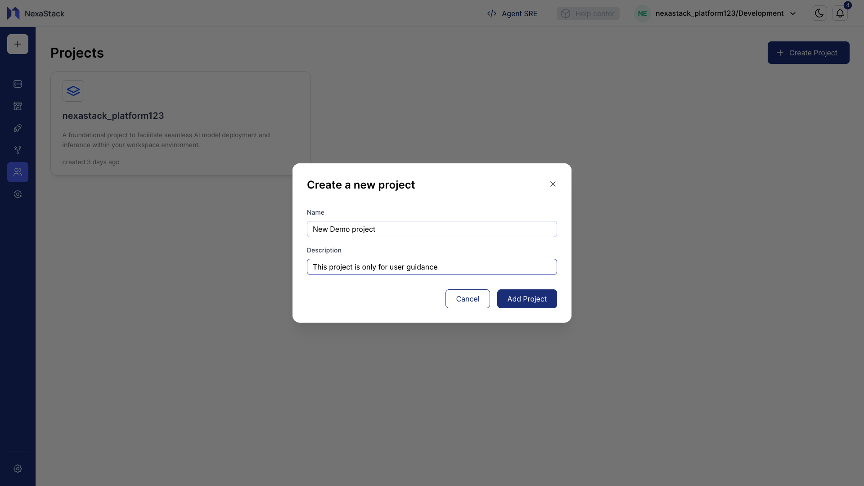
Task: Click the marketplace storefront icon in sidebar
Action: click(18, 106)
